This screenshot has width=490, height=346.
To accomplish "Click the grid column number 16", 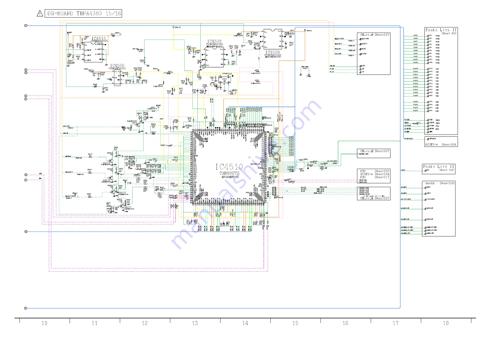I will click(x=345, y=323).
